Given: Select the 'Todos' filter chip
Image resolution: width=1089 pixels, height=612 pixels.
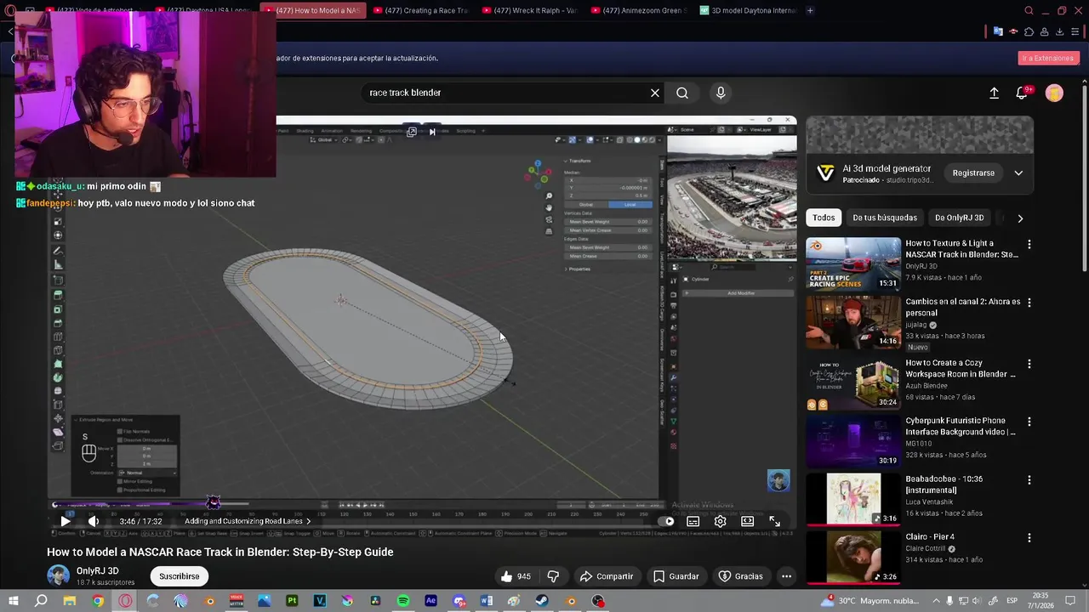Looking at the screenshot, I should (824, 218).
